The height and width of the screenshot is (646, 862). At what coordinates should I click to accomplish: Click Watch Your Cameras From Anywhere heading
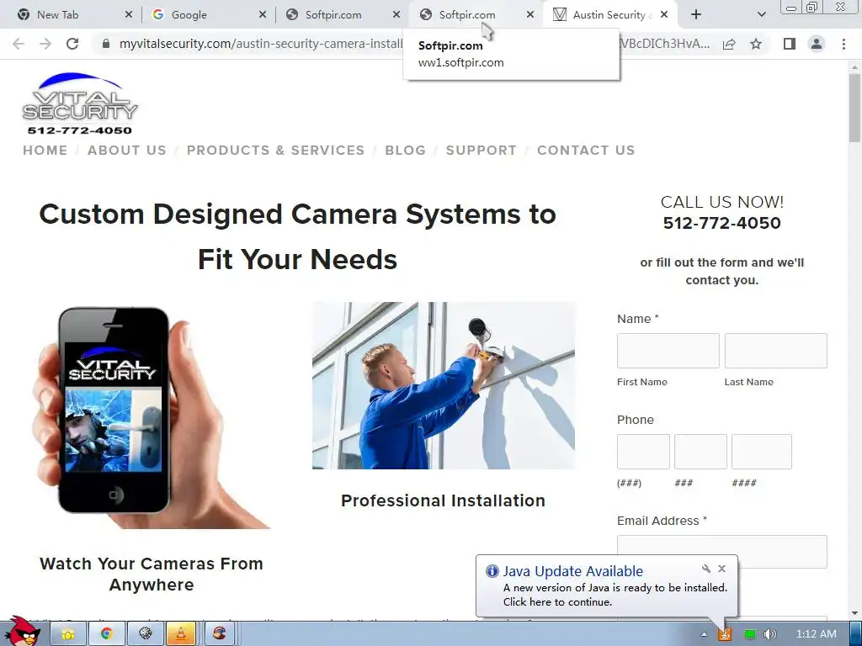[152, 574]
